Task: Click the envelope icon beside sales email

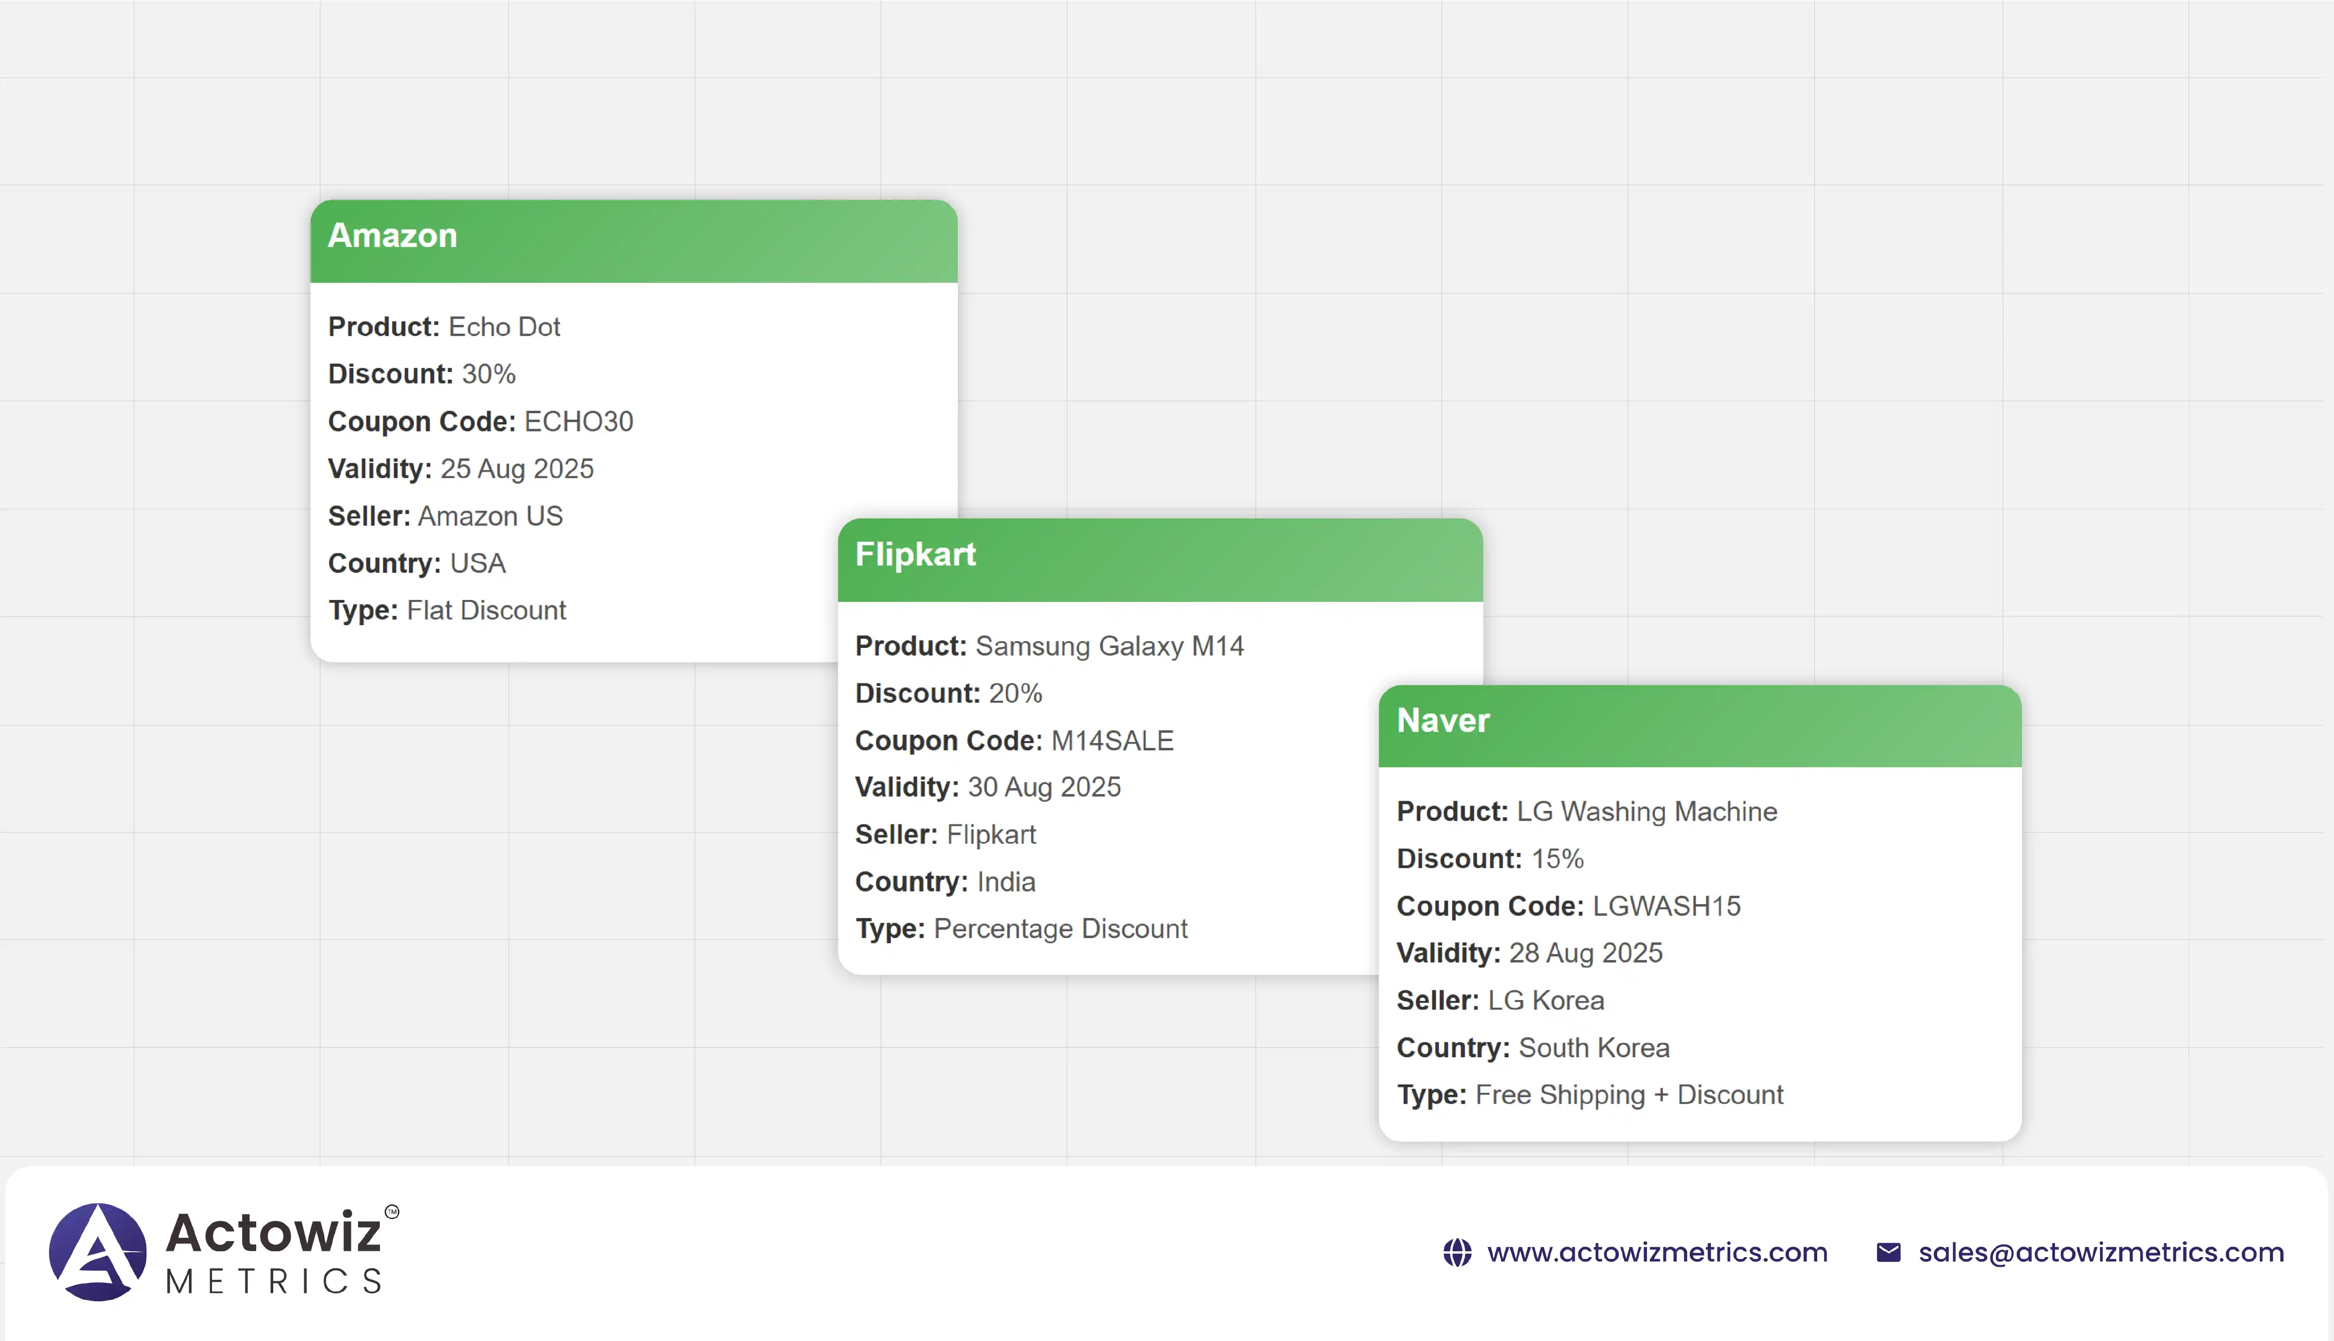Action: pyautogui.click(x=1888, y=1253)
